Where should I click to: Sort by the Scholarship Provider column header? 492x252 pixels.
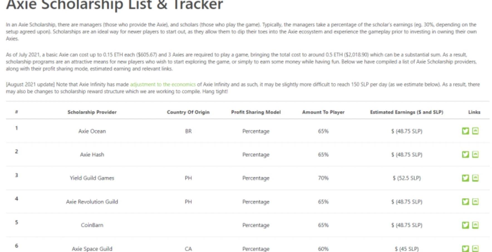92,112
